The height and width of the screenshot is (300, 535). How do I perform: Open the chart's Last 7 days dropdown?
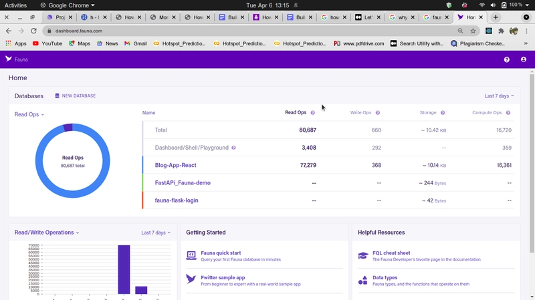[156, 233]
